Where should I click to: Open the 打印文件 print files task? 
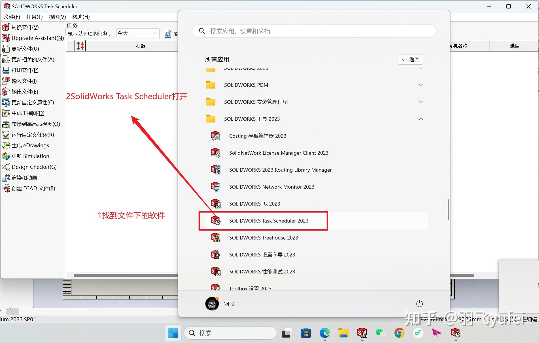(x=25, y=70)
